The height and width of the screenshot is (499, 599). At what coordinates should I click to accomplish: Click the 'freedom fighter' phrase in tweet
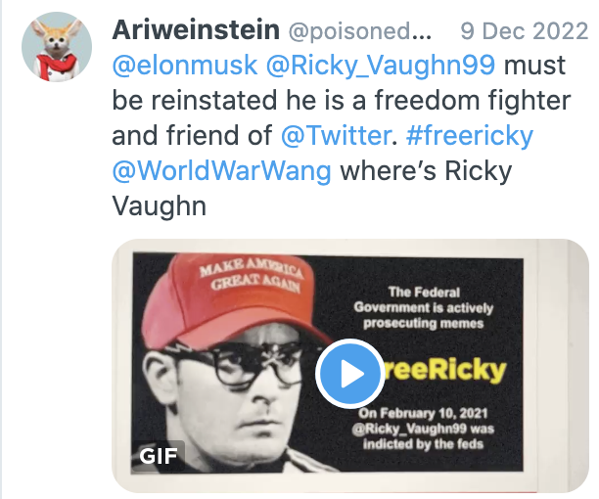[472, 101]
